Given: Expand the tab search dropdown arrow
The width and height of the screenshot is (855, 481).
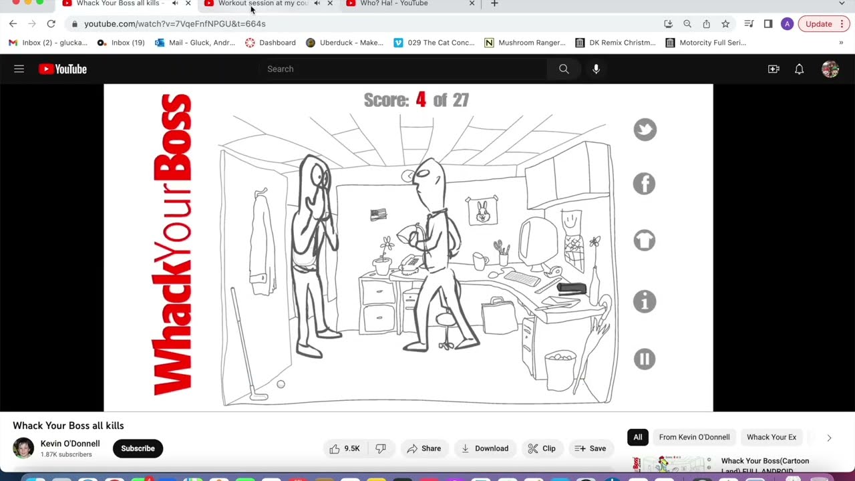Looking at the screenshot, I should click(x=842, y=3).
